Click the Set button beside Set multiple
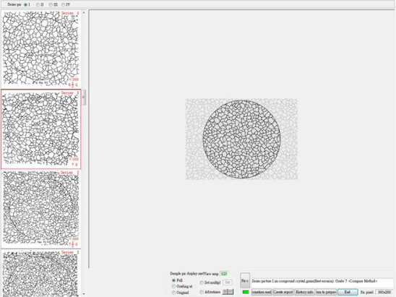 228,283
